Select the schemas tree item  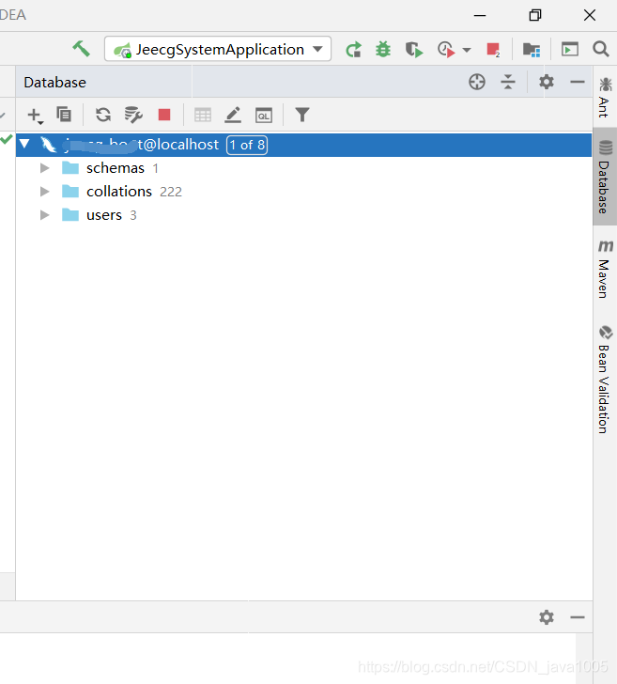click(116, 168)
